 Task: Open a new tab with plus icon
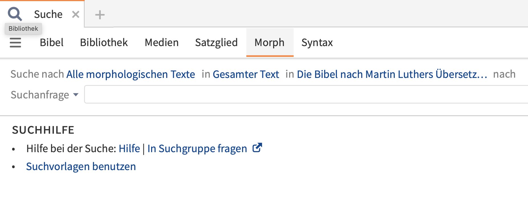pyautogui.click(x=100, y=15)
